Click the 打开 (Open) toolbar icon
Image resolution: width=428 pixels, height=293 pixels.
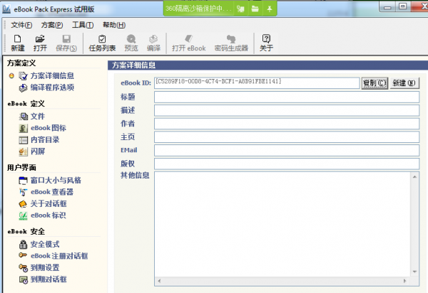click(x=40, y=43)
